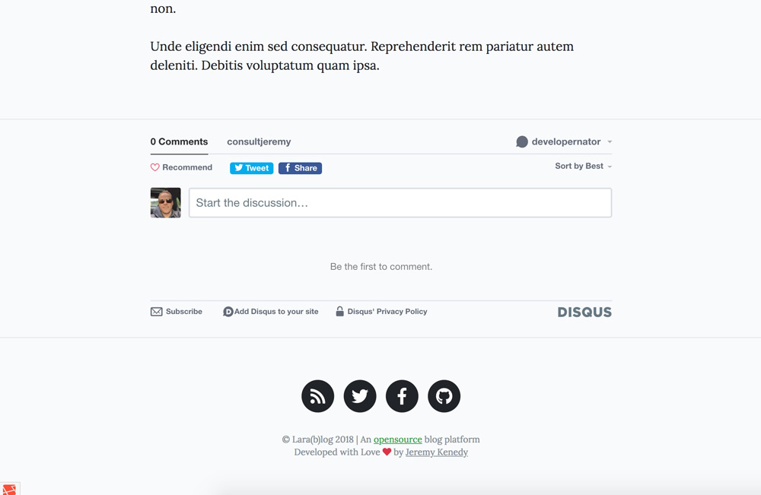Enable the Tweet share option
This screenshot has height=495, width=761.
coord(251,167)
